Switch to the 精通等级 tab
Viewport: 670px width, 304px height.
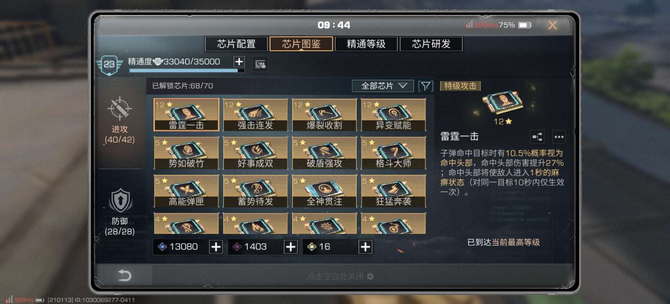[366, 44]
